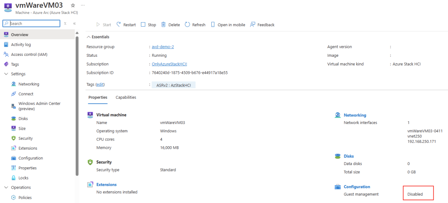The height and width of the screenshot is (203, 448).
Task: Click the Policies icon in sidebar
Action: pos(14,198)
